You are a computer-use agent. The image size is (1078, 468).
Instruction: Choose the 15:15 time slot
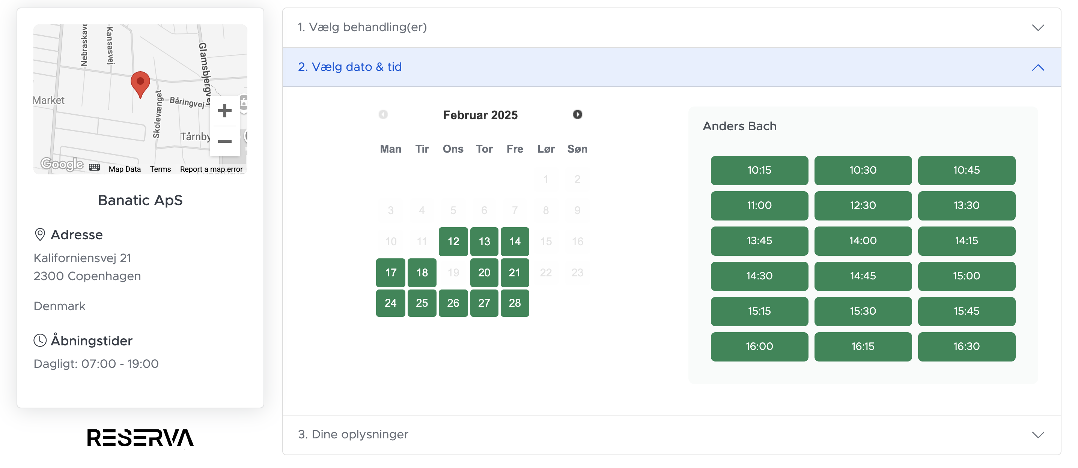coord(759,311)
